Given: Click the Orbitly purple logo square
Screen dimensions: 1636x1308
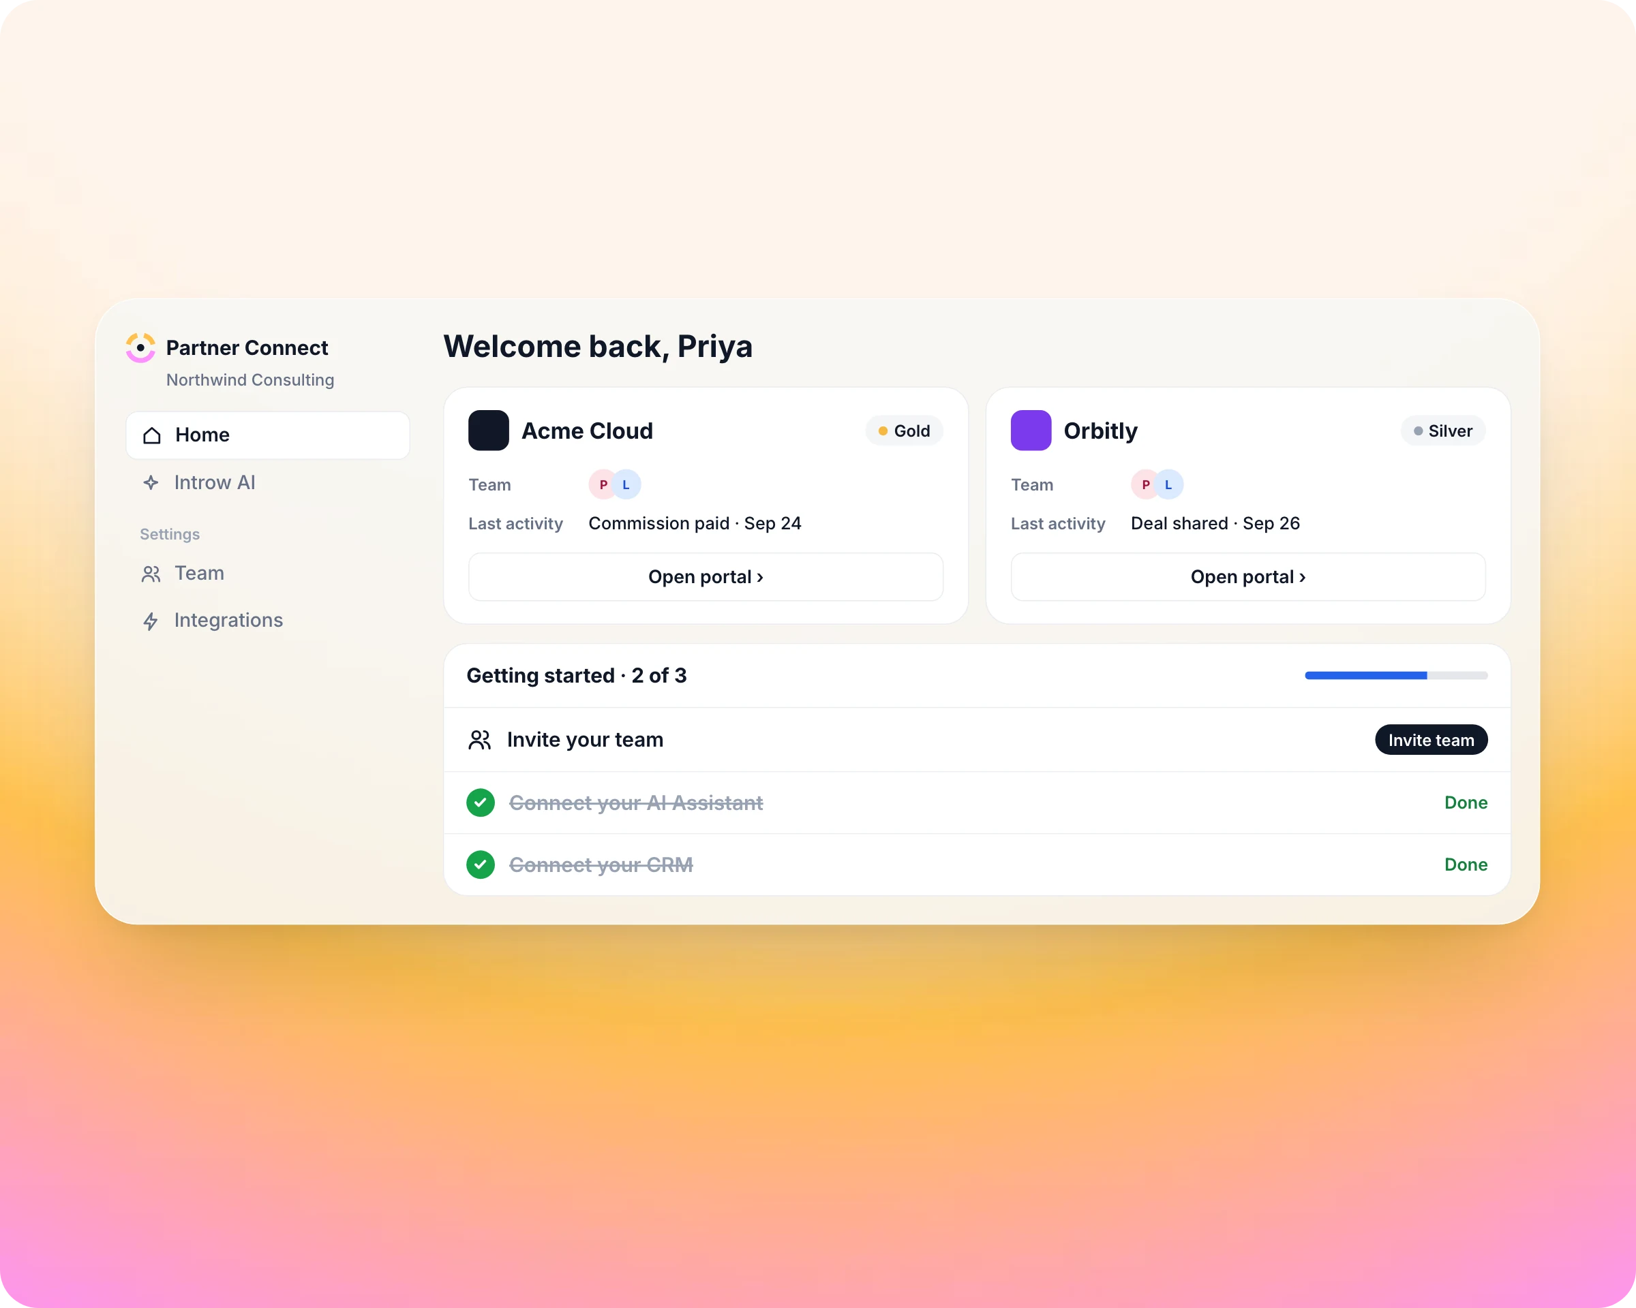Looking at the screenshot, I should point(1031,431).
